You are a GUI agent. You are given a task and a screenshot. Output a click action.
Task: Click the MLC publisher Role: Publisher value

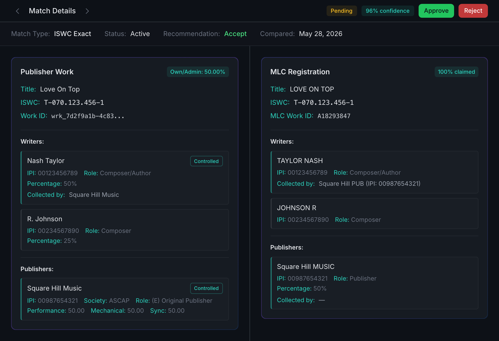tap(363, 279)
